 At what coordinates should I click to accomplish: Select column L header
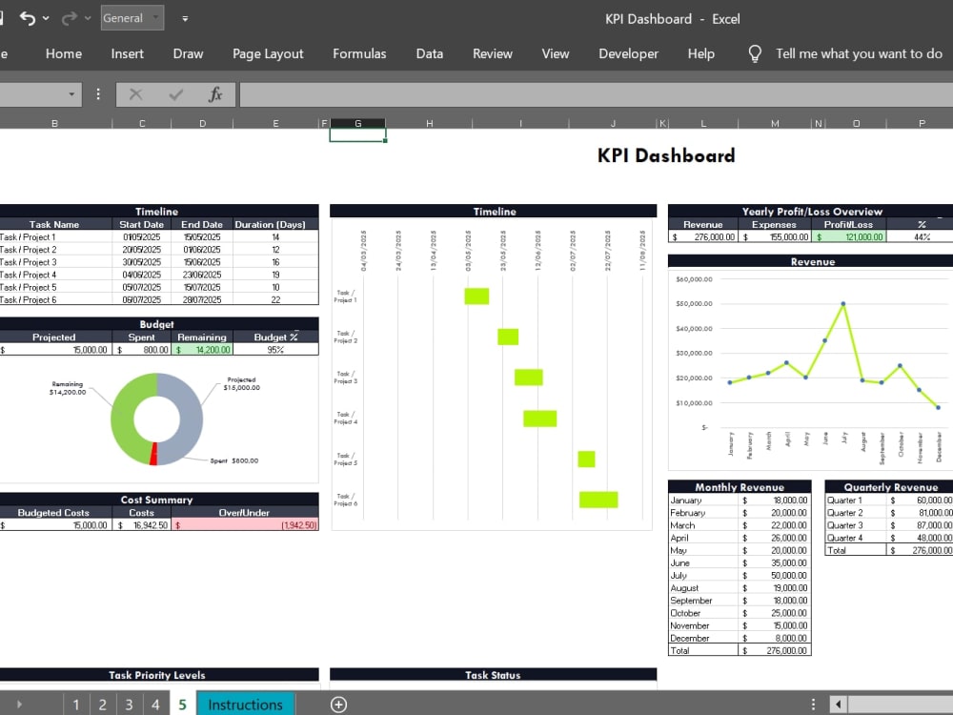703,123
